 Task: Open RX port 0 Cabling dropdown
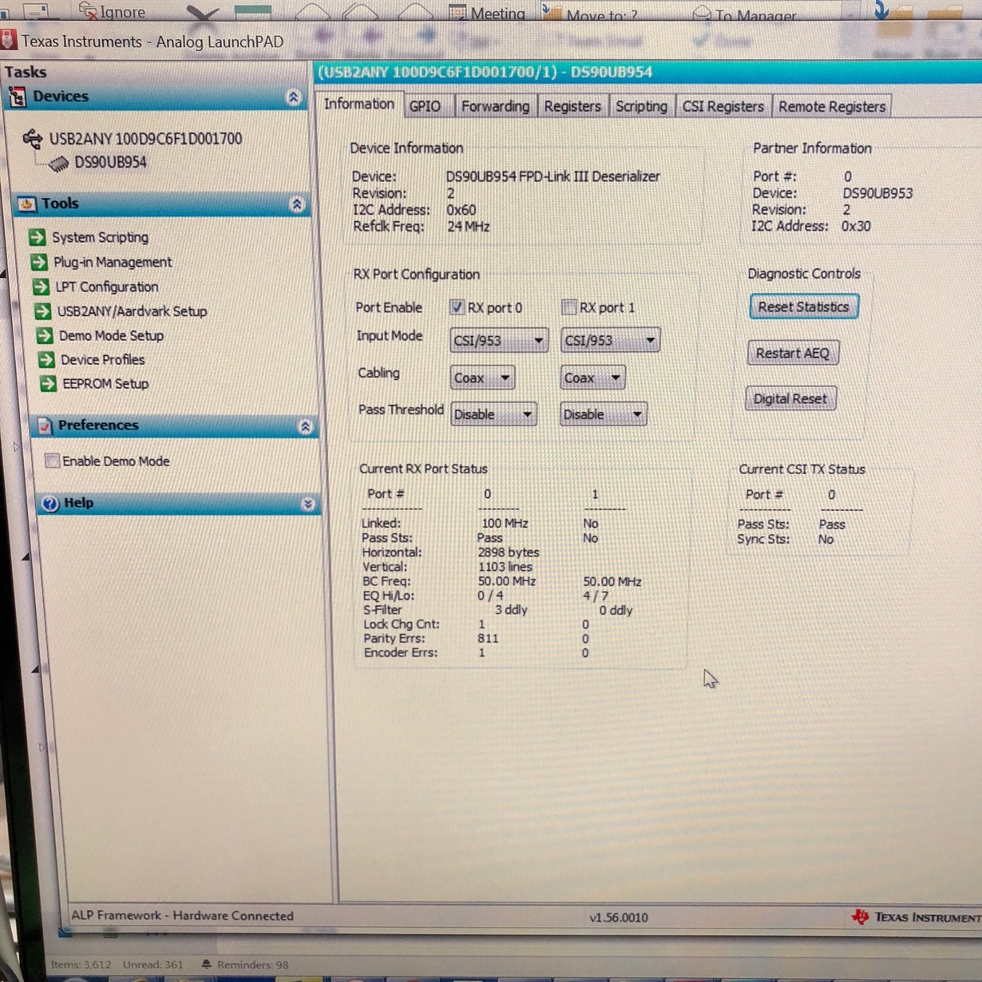(x=482, y=378)
